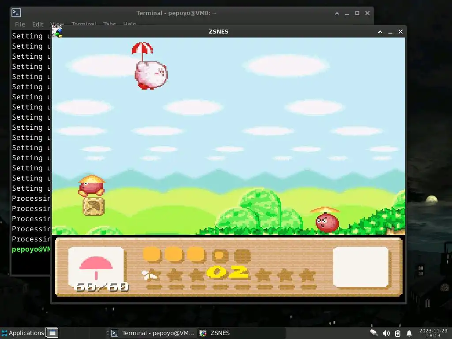Roll up the ZSNES window with its shade arrow
The width and height of the screenshot is (452, 339).
coord(380,32)
